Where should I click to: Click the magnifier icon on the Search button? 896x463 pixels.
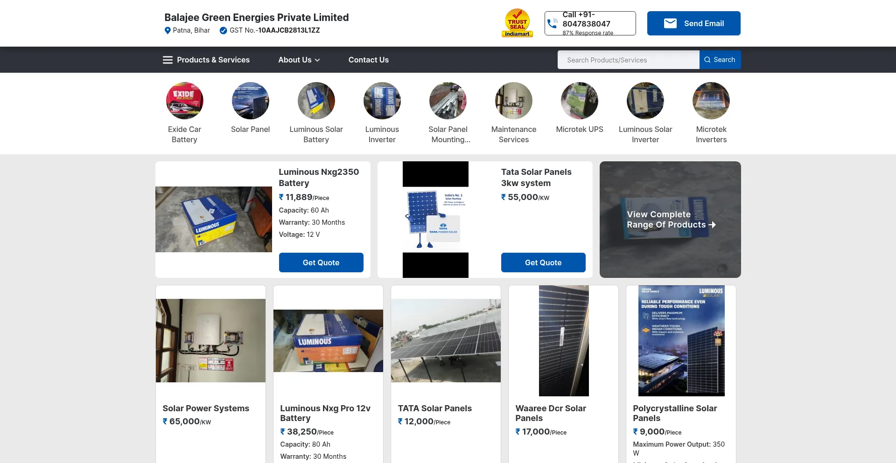coord(707,60)
